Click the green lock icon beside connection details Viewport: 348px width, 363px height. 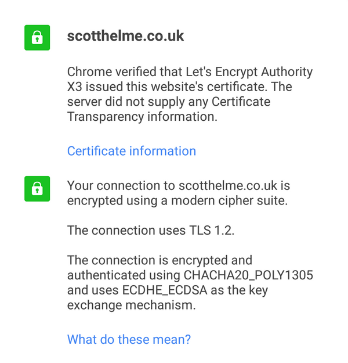click(37, 189)
